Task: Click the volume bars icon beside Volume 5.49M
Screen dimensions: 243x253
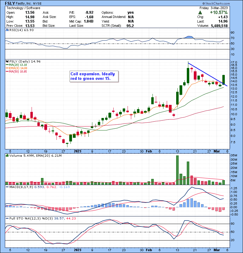Action: [7, 156]
